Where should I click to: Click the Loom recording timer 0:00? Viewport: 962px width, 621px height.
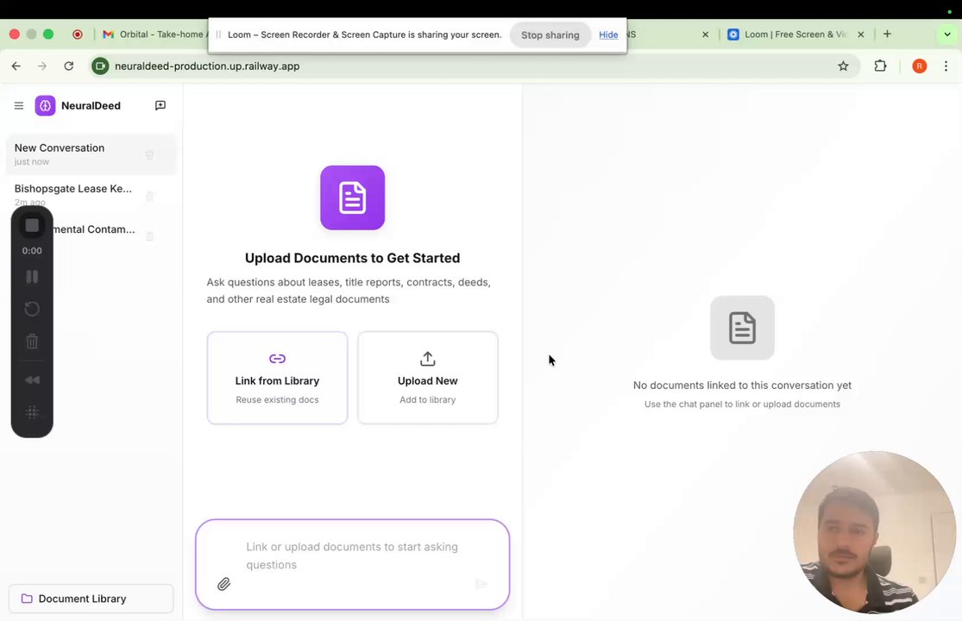tap(32, 251)
